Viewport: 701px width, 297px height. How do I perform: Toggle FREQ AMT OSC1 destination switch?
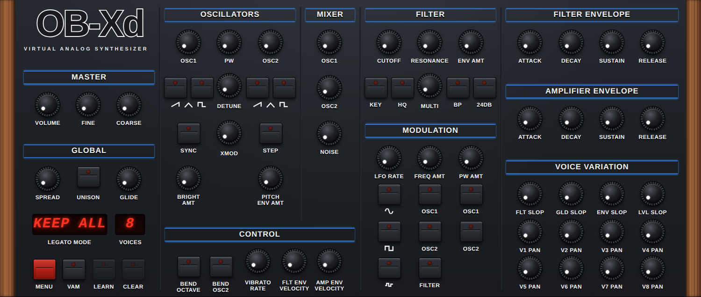coord(430,195)
